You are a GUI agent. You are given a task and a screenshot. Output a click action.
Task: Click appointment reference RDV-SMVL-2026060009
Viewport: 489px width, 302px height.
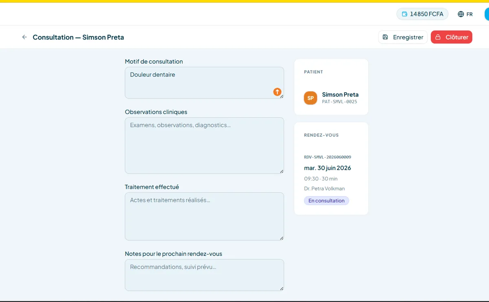tap(328, 157)
